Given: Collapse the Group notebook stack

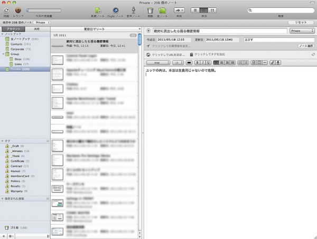Looking at the screenshot, I should [x=5, y=54].
